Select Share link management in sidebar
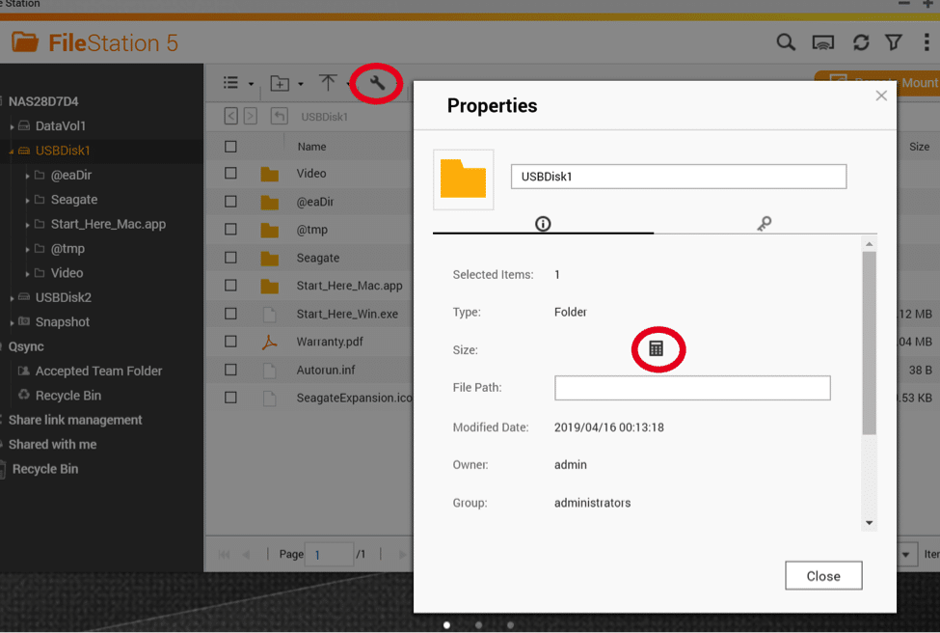The height and width of the screenshot is (633, 940). [x=75, y=420]
